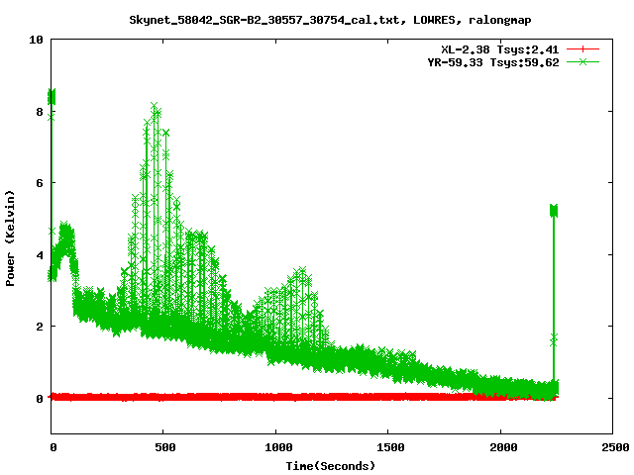Click x-axis tick label 2000
This screenshot has height=475, width=634.
click(x=503, y=447)
